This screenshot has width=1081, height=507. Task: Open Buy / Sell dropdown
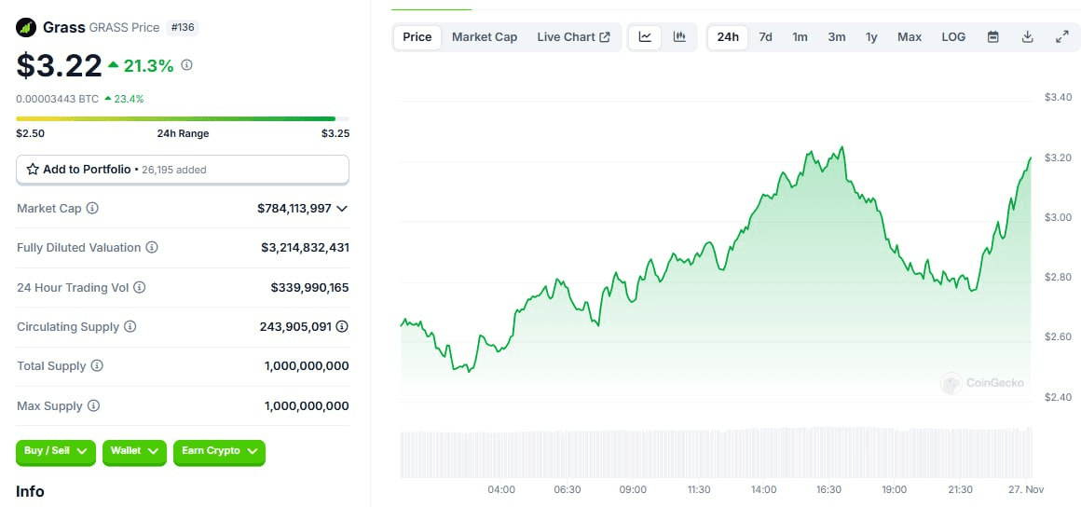55,451
